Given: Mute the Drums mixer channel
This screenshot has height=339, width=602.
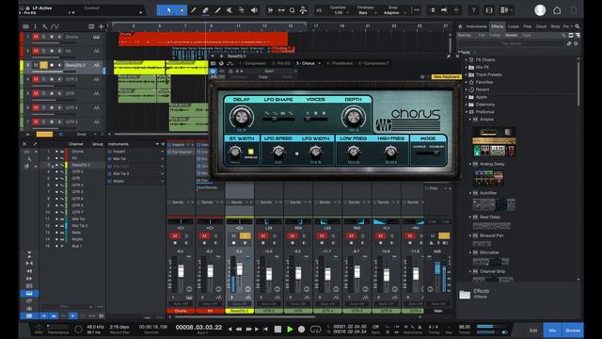Looking at the screenshot, I should pos(175,235).
